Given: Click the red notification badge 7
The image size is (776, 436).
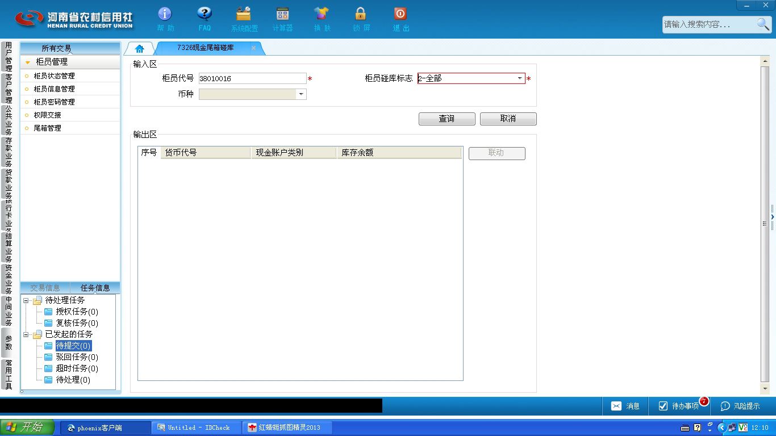Looking at the screenshot, I should (704, 401).
